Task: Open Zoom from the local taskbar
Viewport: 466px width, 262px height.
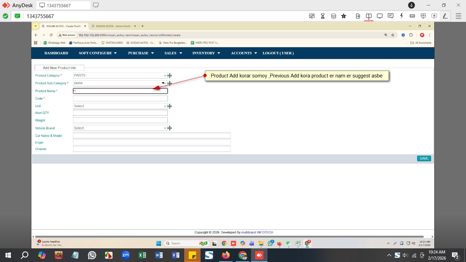Action: 126,255
